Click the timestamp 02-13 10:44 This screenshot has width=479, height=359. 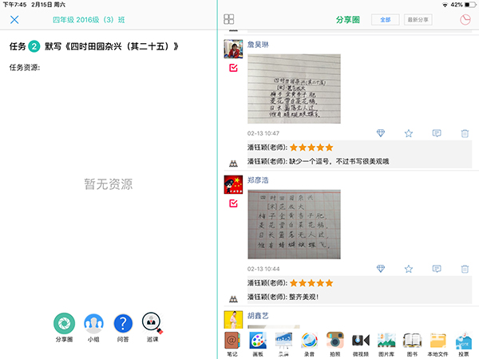tap(263, 269)
